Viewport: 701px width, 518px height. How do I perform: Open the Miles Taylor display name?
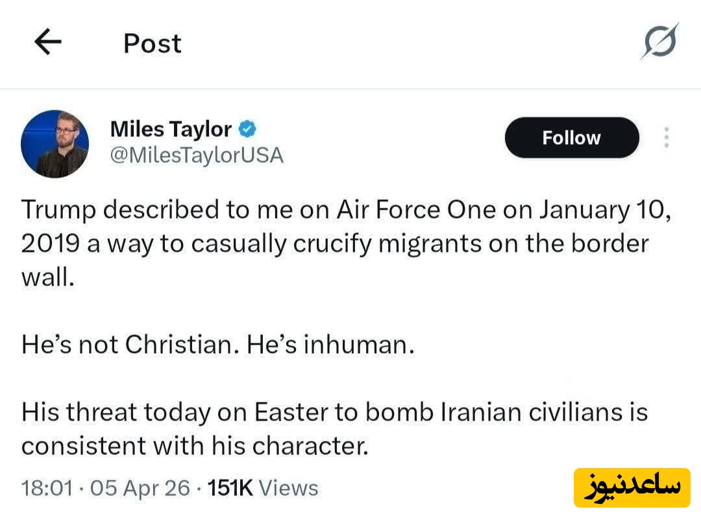pos(171,129)
